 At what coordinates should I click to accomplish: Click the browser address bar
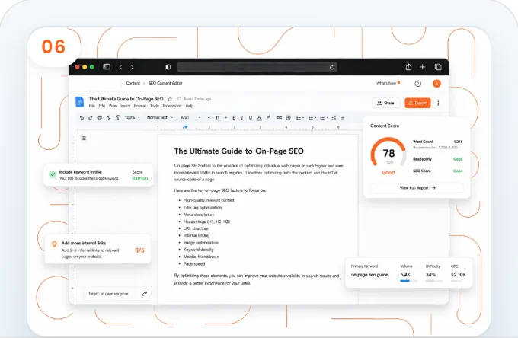(257, 67)
